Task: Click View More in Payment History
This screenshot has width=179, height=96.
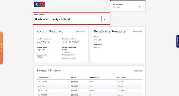Action: click(138, 70)
